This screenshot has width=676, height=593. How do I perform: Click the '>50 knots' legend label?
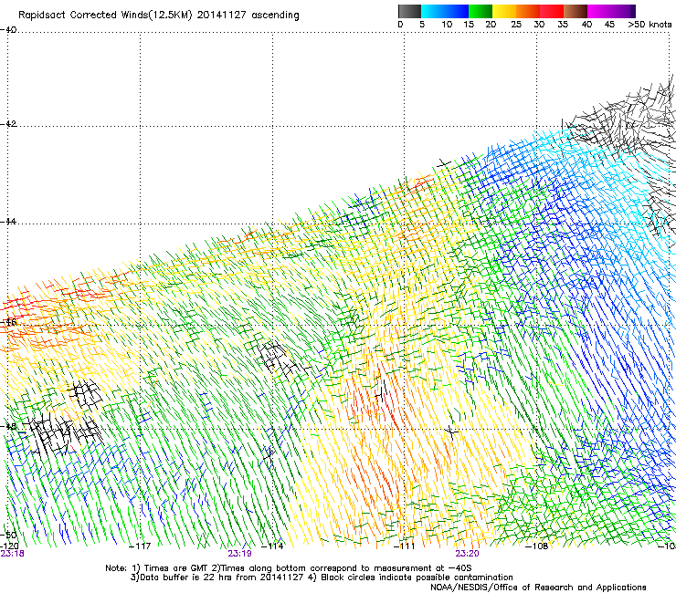(x=650, y=25)
